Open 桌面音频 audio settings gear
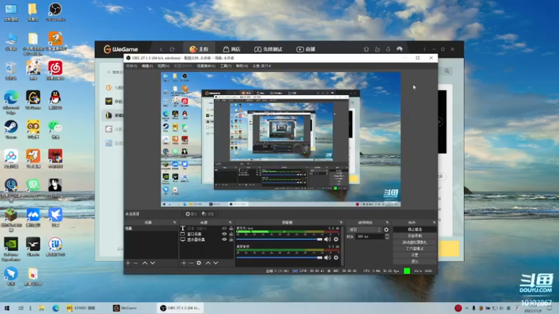 336,257
